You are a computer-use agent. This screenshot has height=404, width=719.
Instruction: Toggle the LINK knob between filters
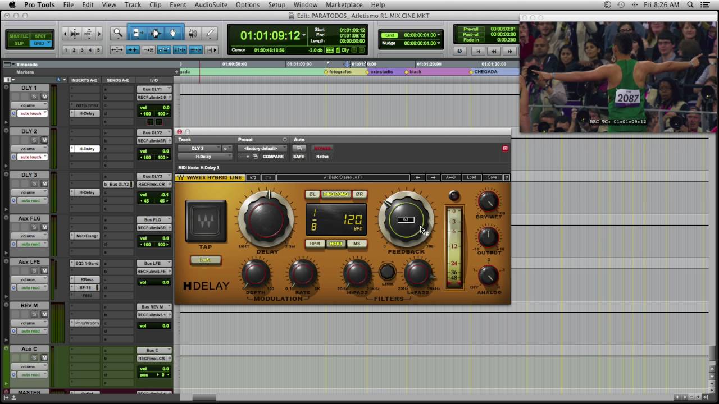point(387,272)
